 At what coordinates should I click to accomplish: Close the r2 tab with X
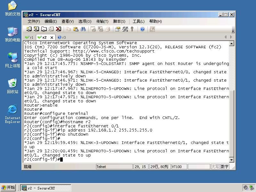(52, 37)
